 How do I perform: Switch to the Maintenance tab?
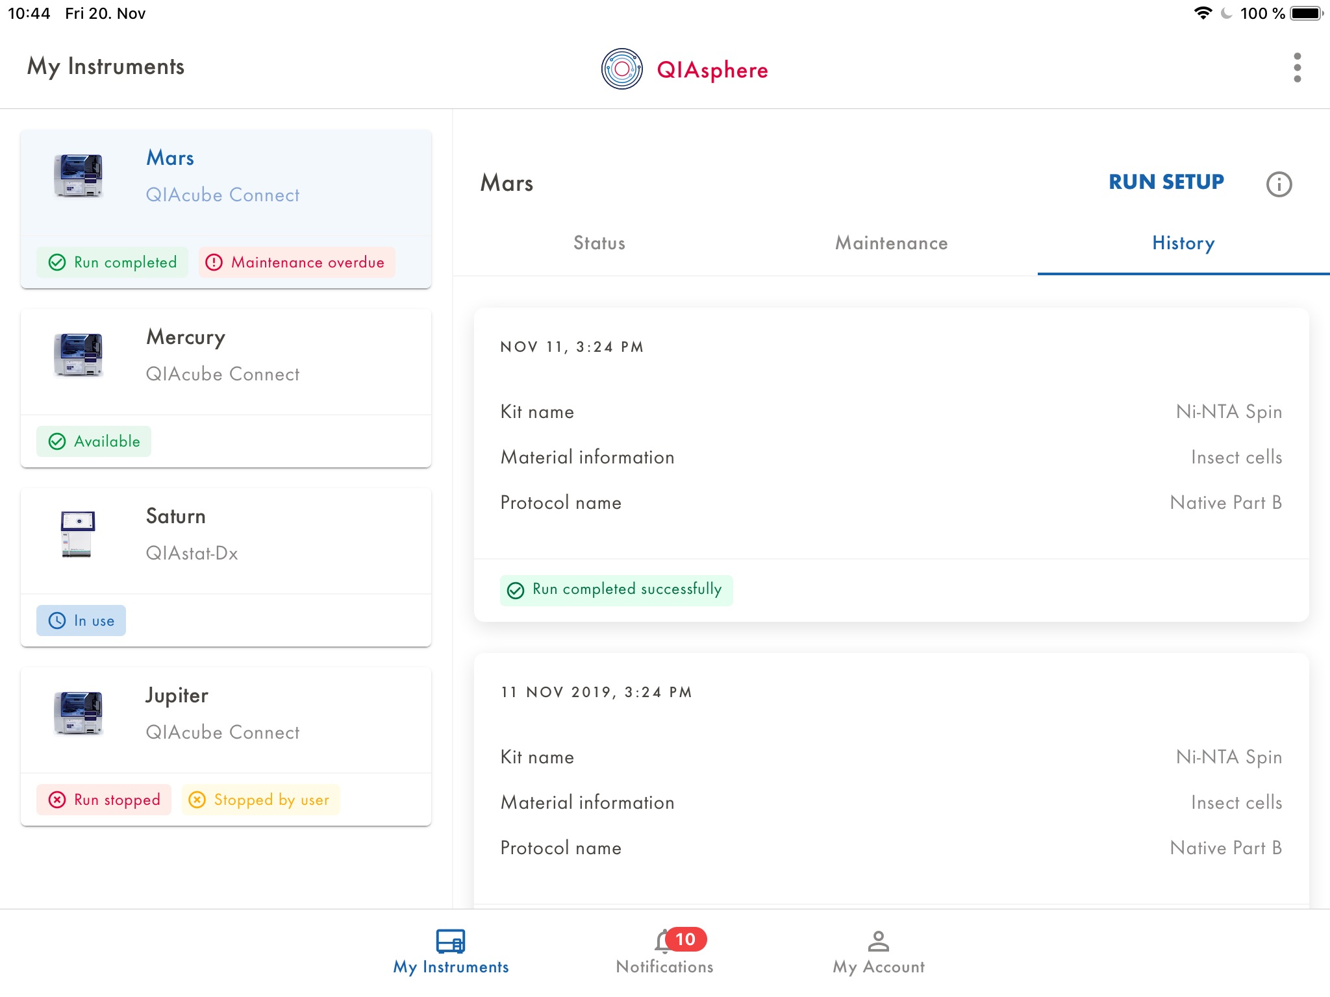892,243
